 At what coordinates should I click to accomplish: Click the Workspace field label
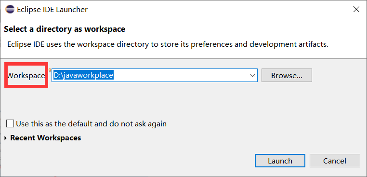click(26, 76)
